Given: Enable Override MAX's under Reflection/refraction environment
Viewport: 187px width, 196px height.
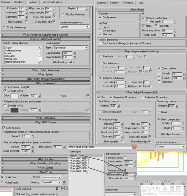Looking at the screenshot, I should pyautogui.click(x=5, y=106).
